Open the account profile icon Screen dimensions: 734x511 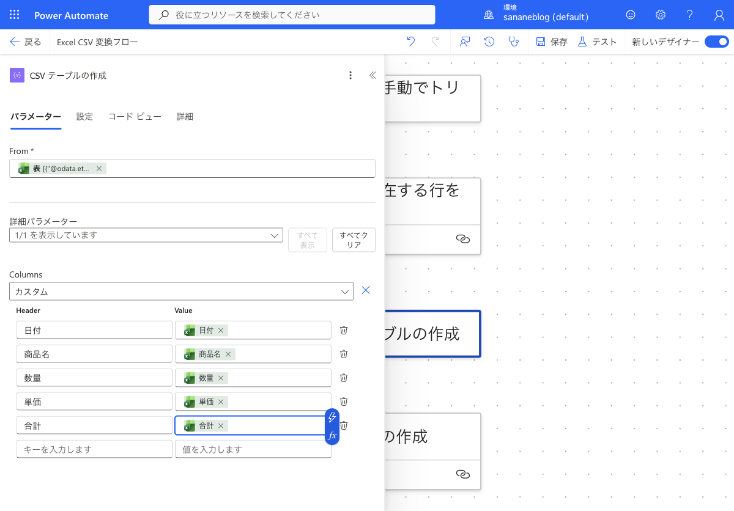719,15
